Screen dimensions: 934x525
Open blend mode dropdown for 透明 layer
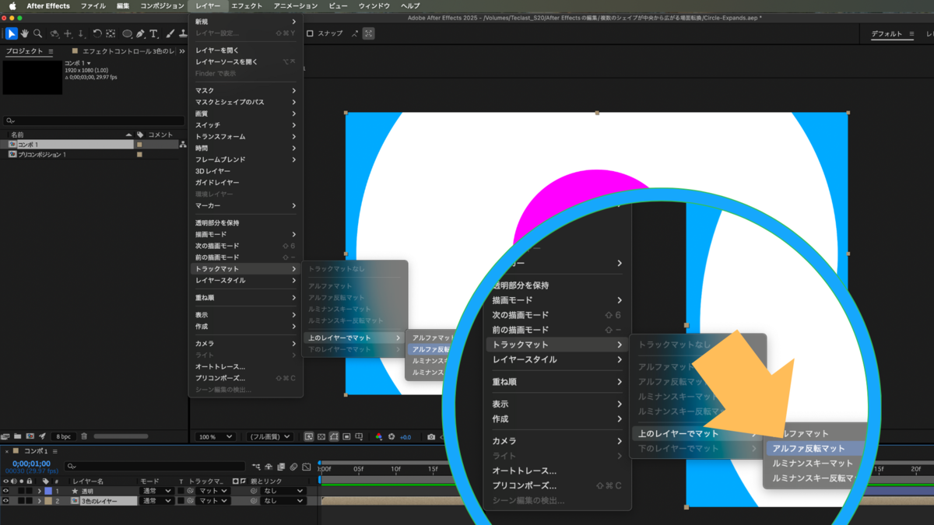point(156,491)
